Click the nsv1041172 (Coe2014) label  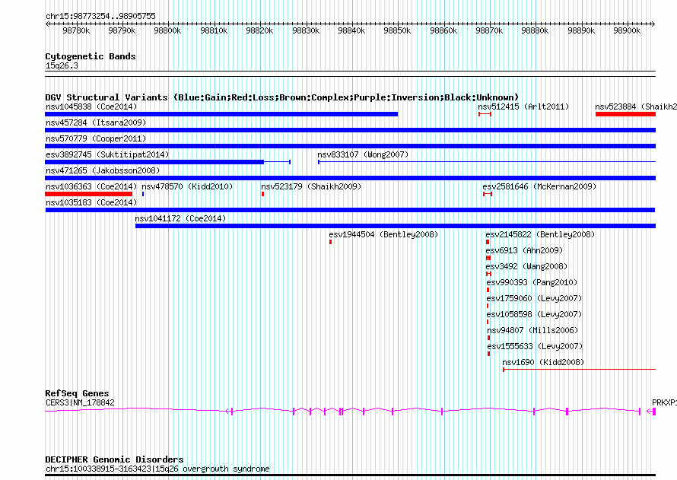(180, 218)
